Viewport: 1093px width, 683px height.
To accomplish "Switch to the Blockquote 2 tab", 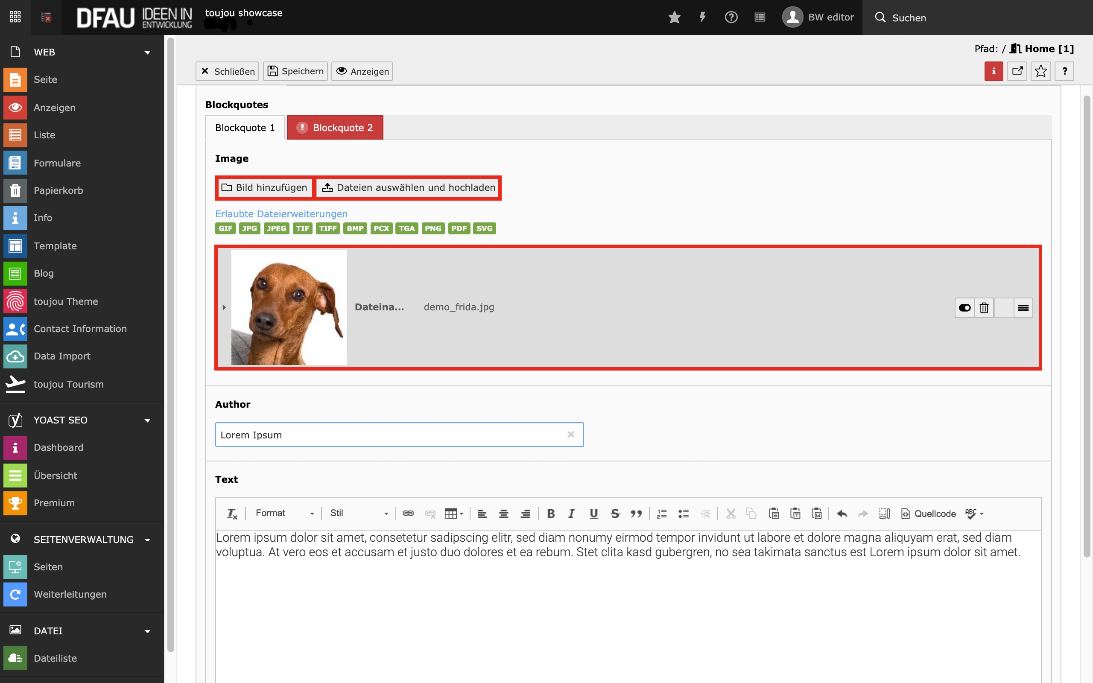I will click(335, 128).
